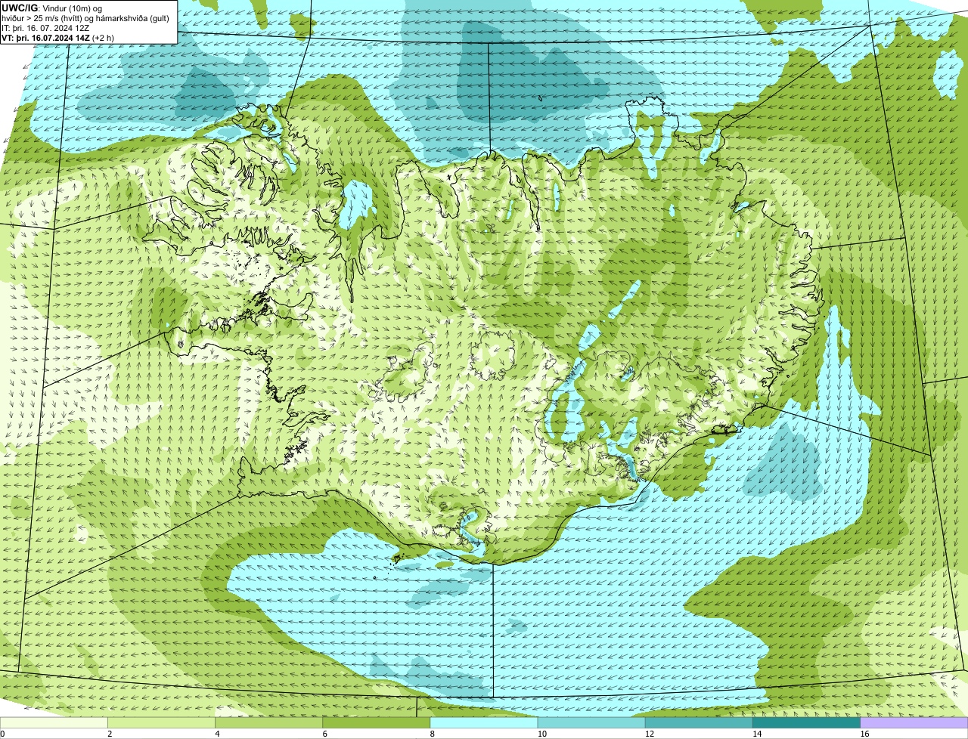Image resolution: width=968 pixels, height=739 pixels.
Task: Click the "0" scale label
Action: click(3, 734)
